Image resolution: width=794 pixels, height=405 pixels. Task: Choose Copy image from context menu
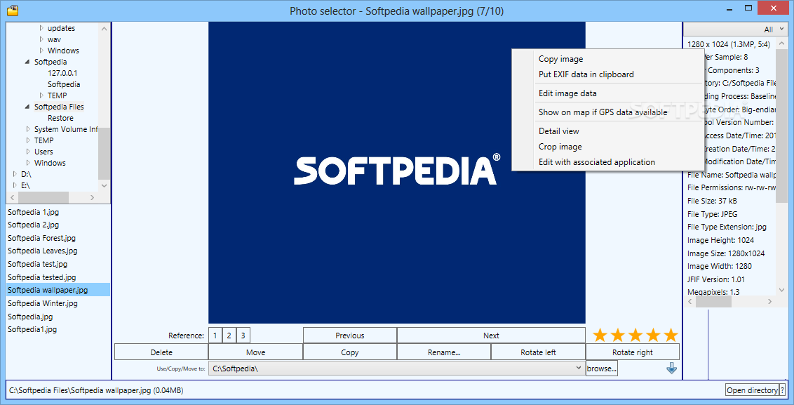[x=560, y=59]
